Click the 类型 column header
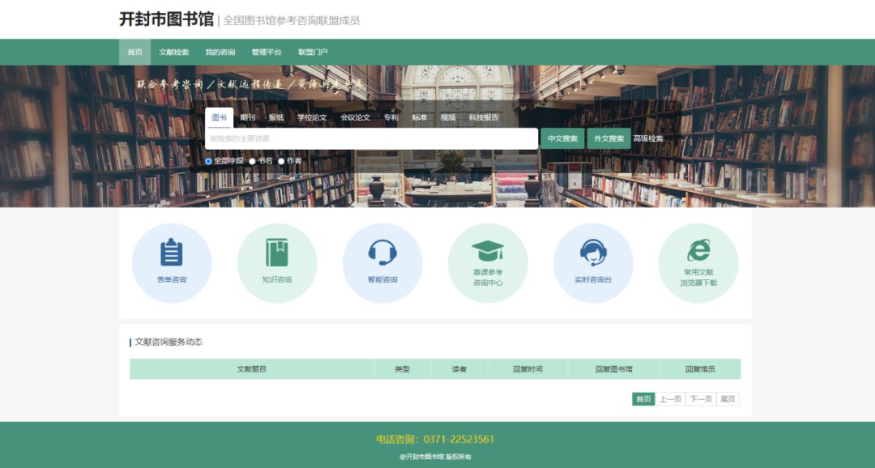 403,369
